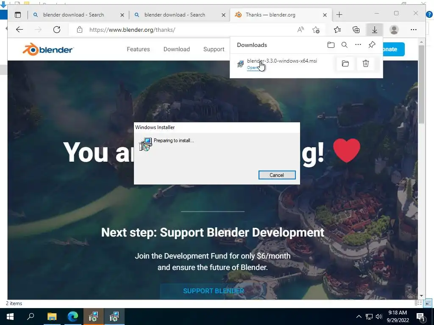Open the notification center icon
Viewport: 434px width, 325px height.
click(x=421, y=317)
